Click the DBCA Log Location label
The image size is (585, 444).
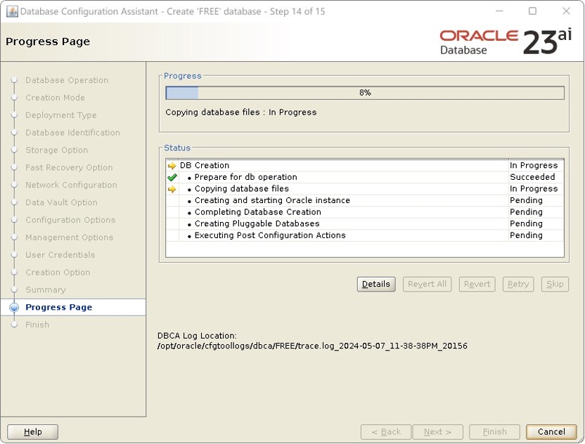[197, 336]
